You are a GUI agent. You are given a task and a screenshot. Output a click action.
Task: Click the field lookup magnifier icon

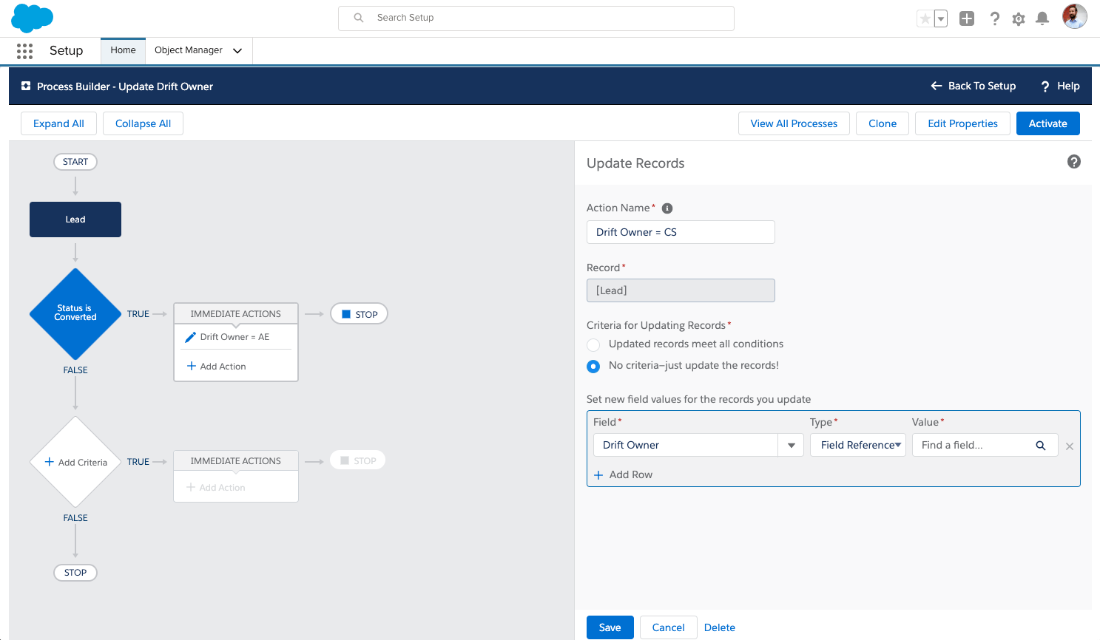point(1041,445)
